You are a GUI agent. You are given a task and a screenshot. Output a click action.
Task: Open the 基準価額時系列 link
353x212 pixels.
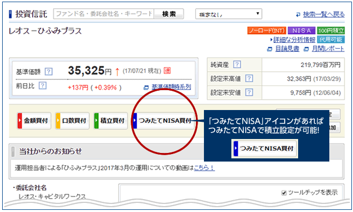[171, 87]
